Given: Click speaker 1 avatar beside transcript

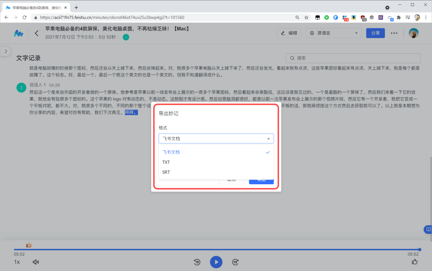Looking at the screenshot, I should coord(21,88).
